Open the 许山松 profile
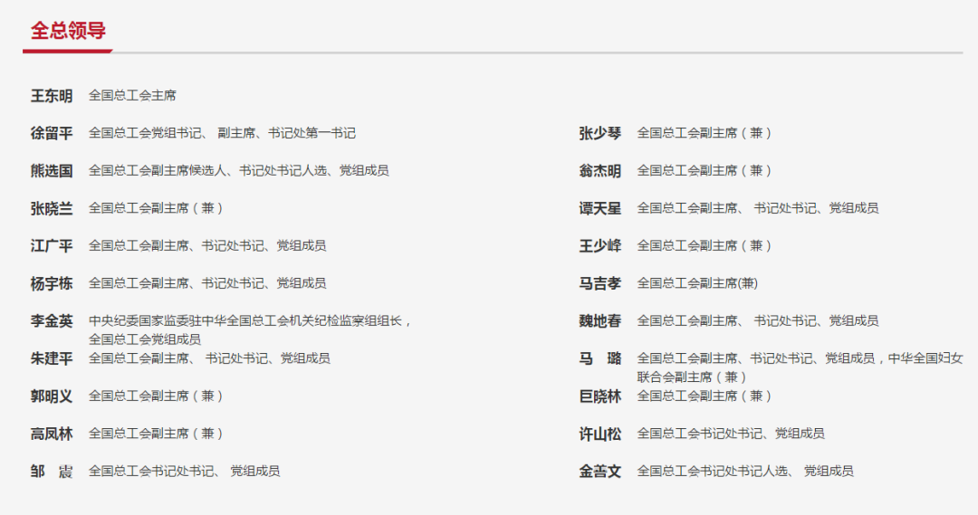The height and width of the screenshot is (515, 978). [x=600, y=434]
